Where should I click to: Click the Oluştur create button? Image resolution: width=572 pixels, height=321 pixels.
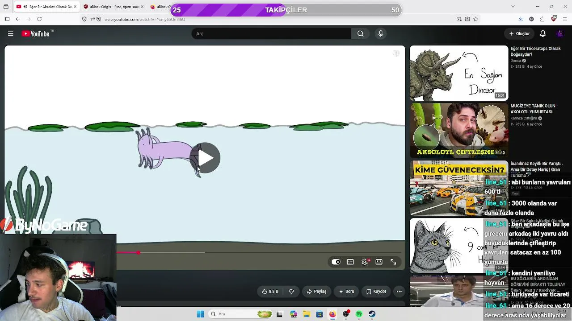519,33
